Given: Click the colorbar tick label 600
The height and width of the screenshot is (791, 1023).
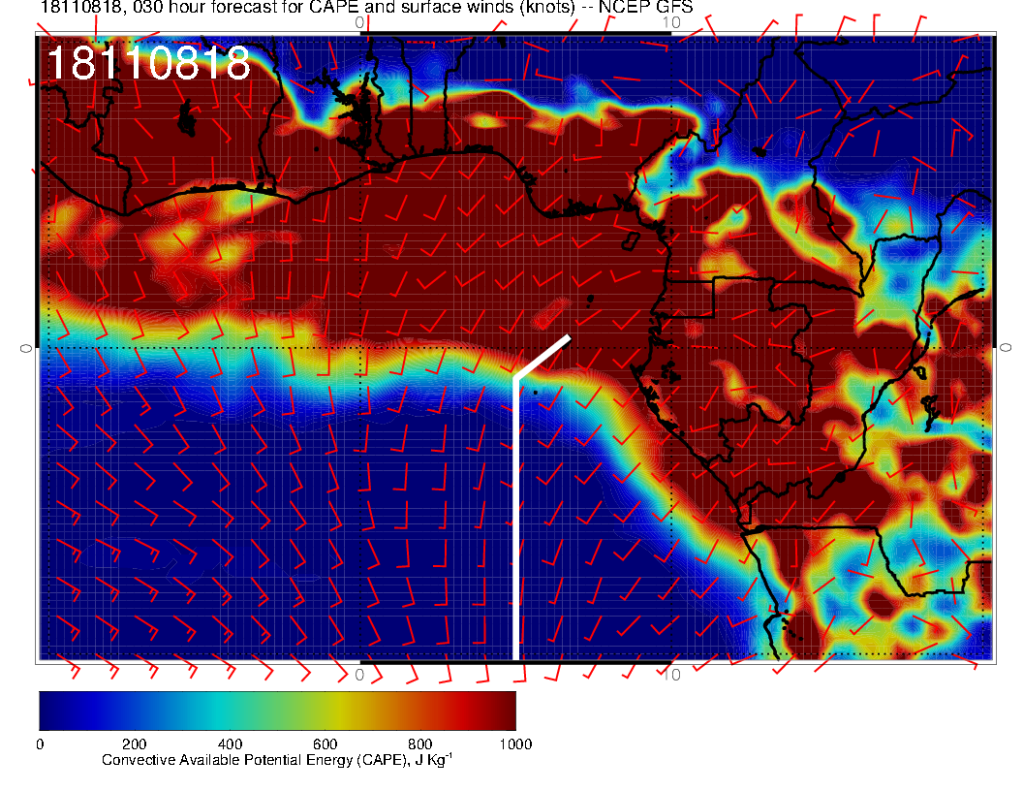Looking at the screenshot, I should tap(325, 744).
